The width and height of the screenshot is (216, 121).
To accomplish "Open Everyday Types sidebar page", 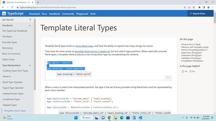I will click(x=9, y=42).
